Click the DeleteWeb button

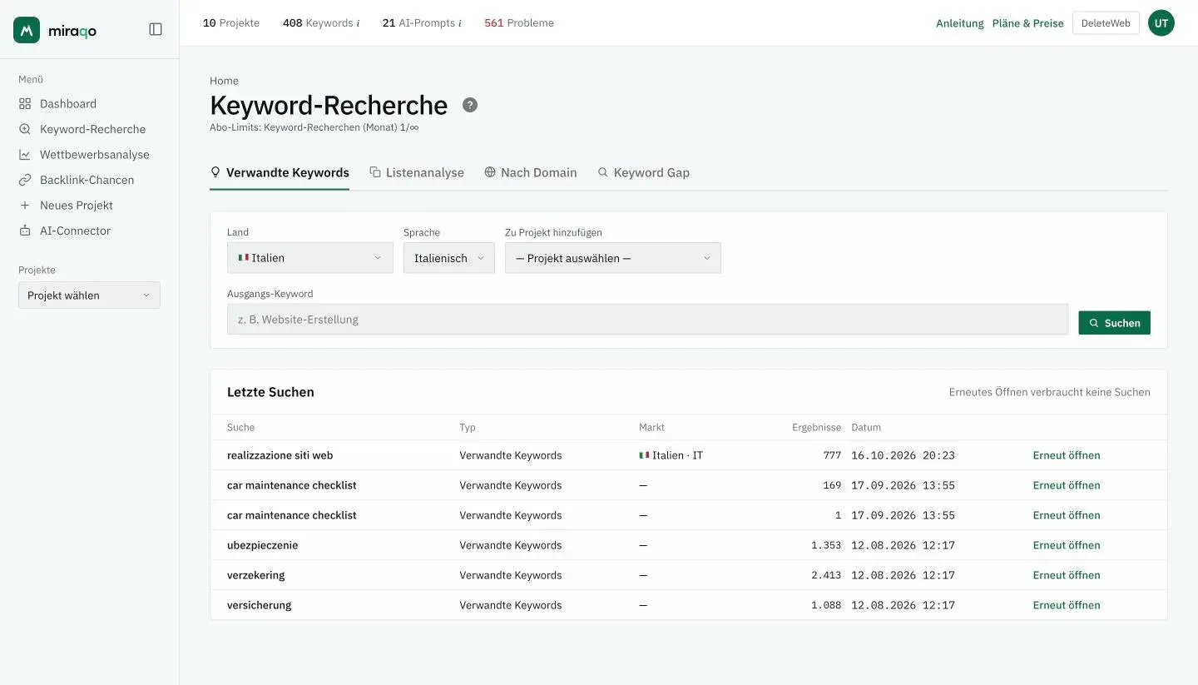click(1106, 23)
